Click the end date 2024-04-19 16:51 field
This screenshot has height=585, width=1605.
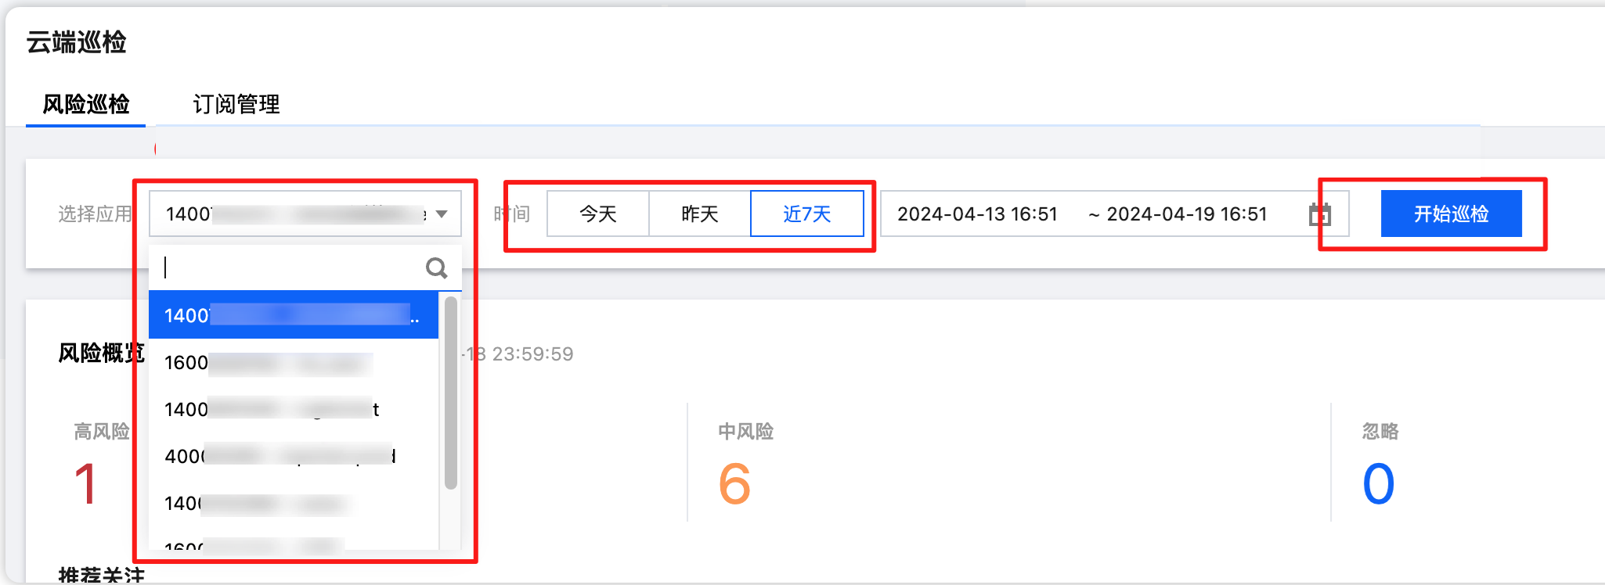(1186, 214)
